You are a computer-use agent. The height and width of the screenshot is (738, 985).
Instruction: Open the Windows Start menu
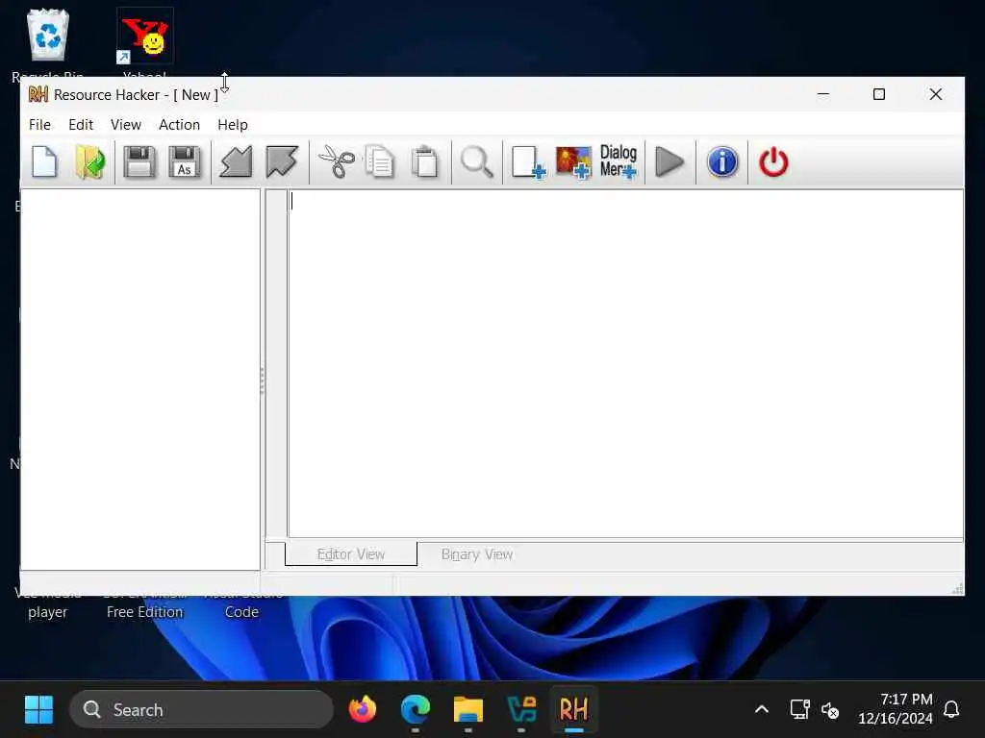pos(38,710)
